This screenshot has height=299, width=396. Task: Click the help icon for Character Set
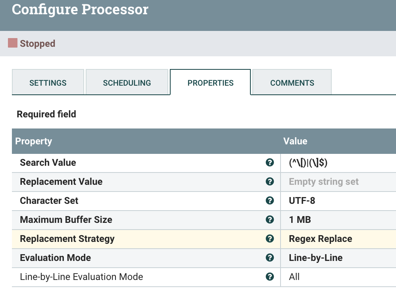270,201
